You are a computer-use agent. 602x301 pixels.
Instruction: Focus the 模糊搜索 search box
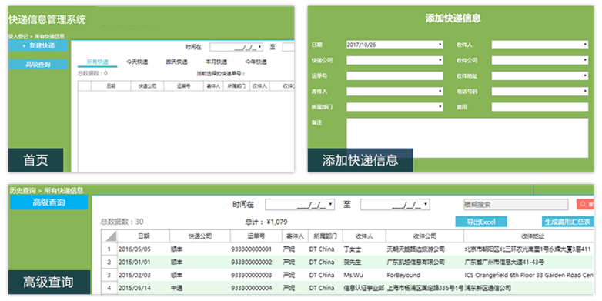pos(516,204)
